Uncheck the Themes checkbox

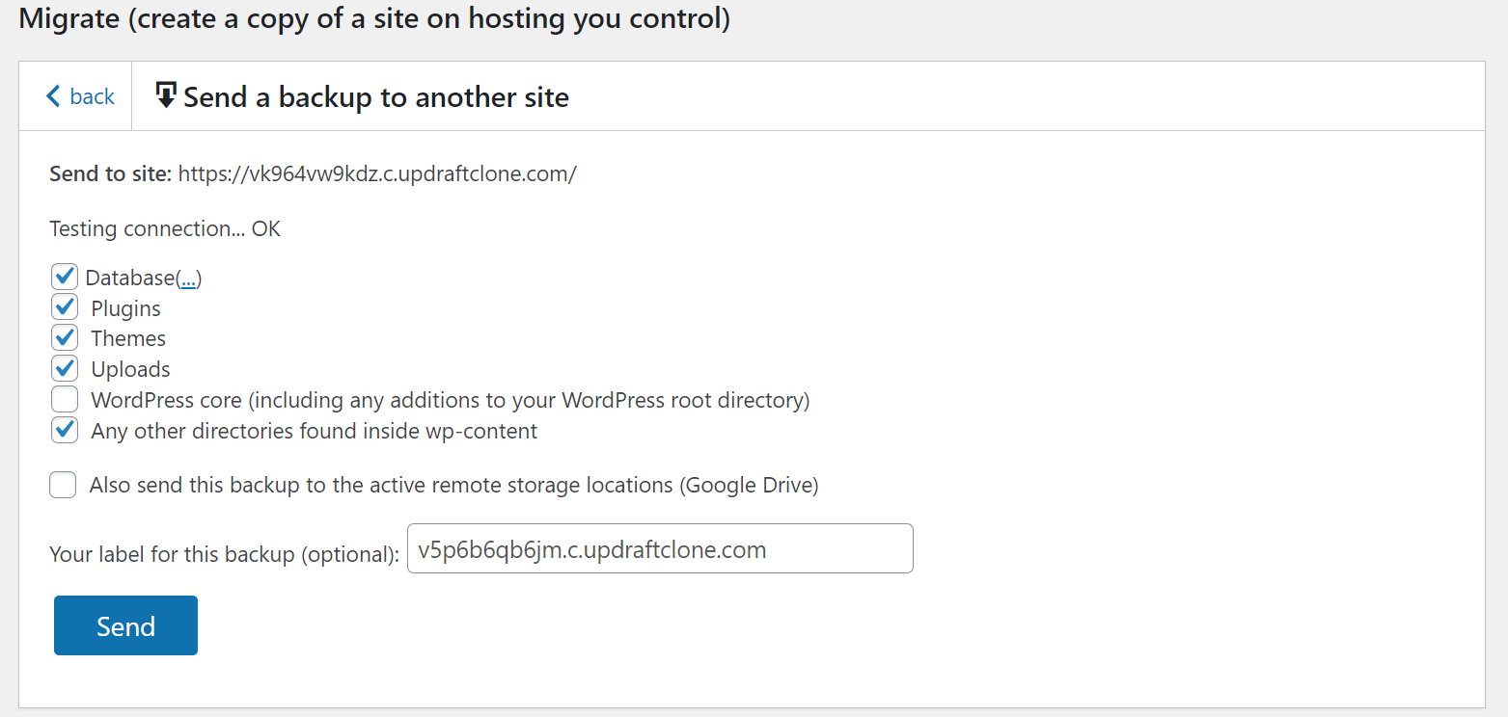(x=65, y=338)
